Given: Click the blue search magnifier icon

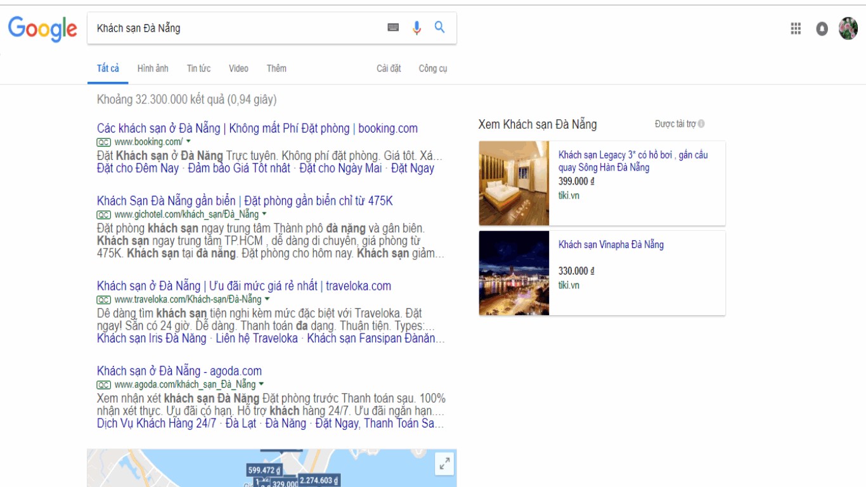Looking at the screenshot, I should (x=439, y=27).
